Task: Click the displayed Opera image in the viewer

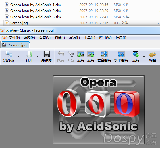Action: point(99,110)
